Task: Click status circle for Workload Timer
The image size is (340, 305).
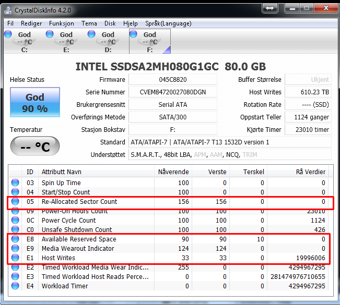Action: click(15, 286)
